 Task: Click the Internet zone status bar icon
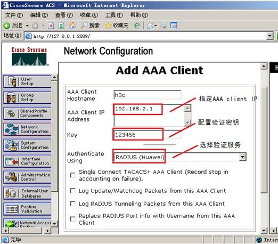(259, 240)
